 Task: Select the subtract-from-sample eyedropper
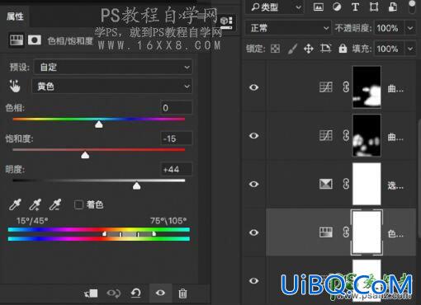[x=55, y=204]
